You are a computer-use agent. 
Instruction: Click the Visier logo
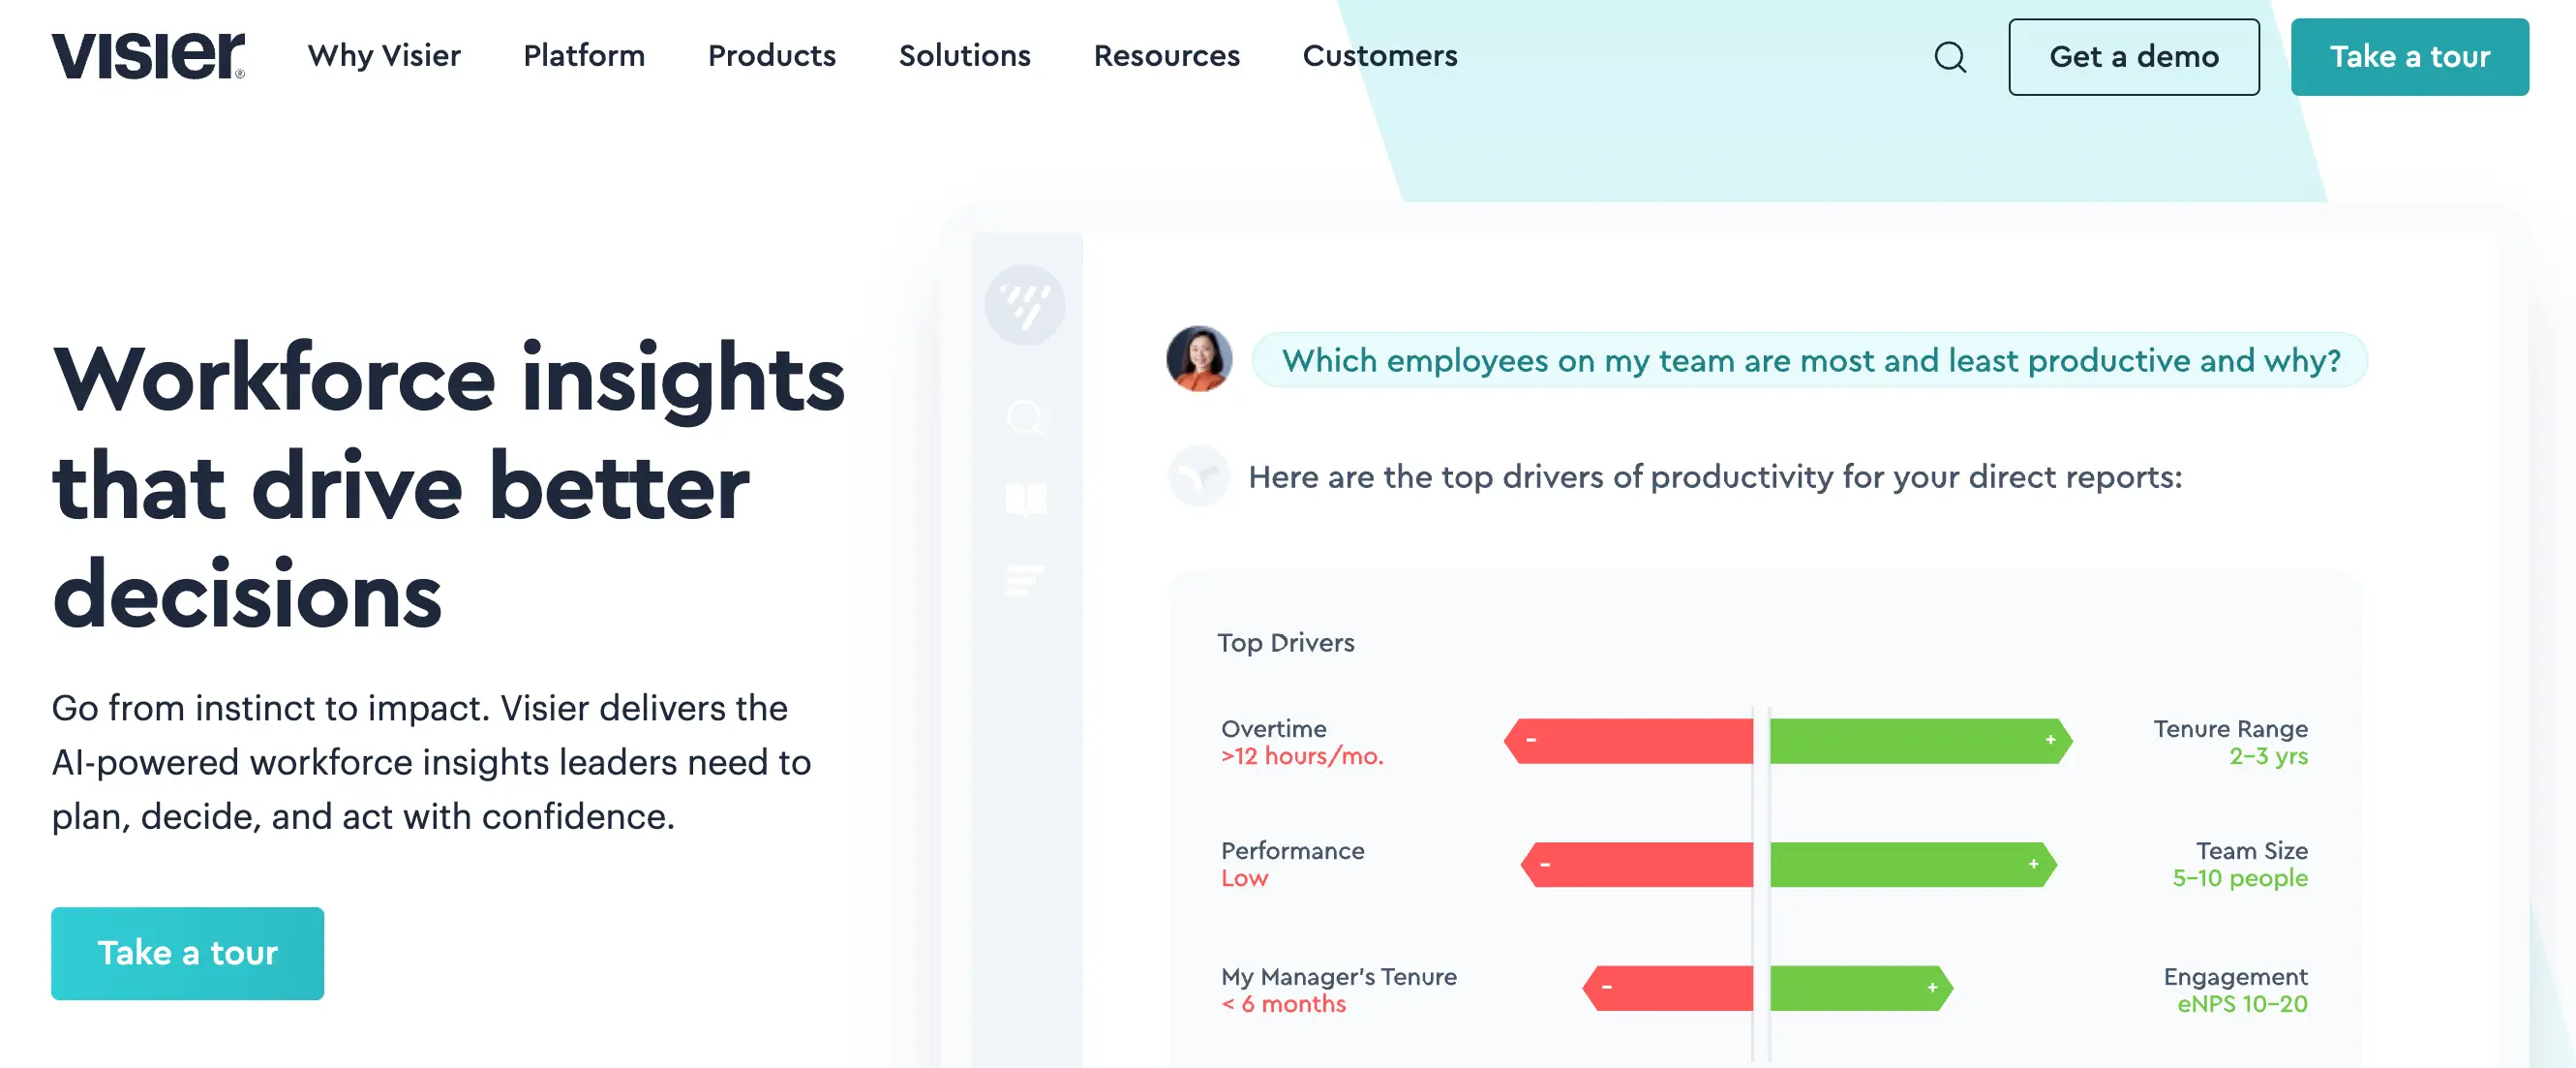pyautogui.click(x=148, y=55)
